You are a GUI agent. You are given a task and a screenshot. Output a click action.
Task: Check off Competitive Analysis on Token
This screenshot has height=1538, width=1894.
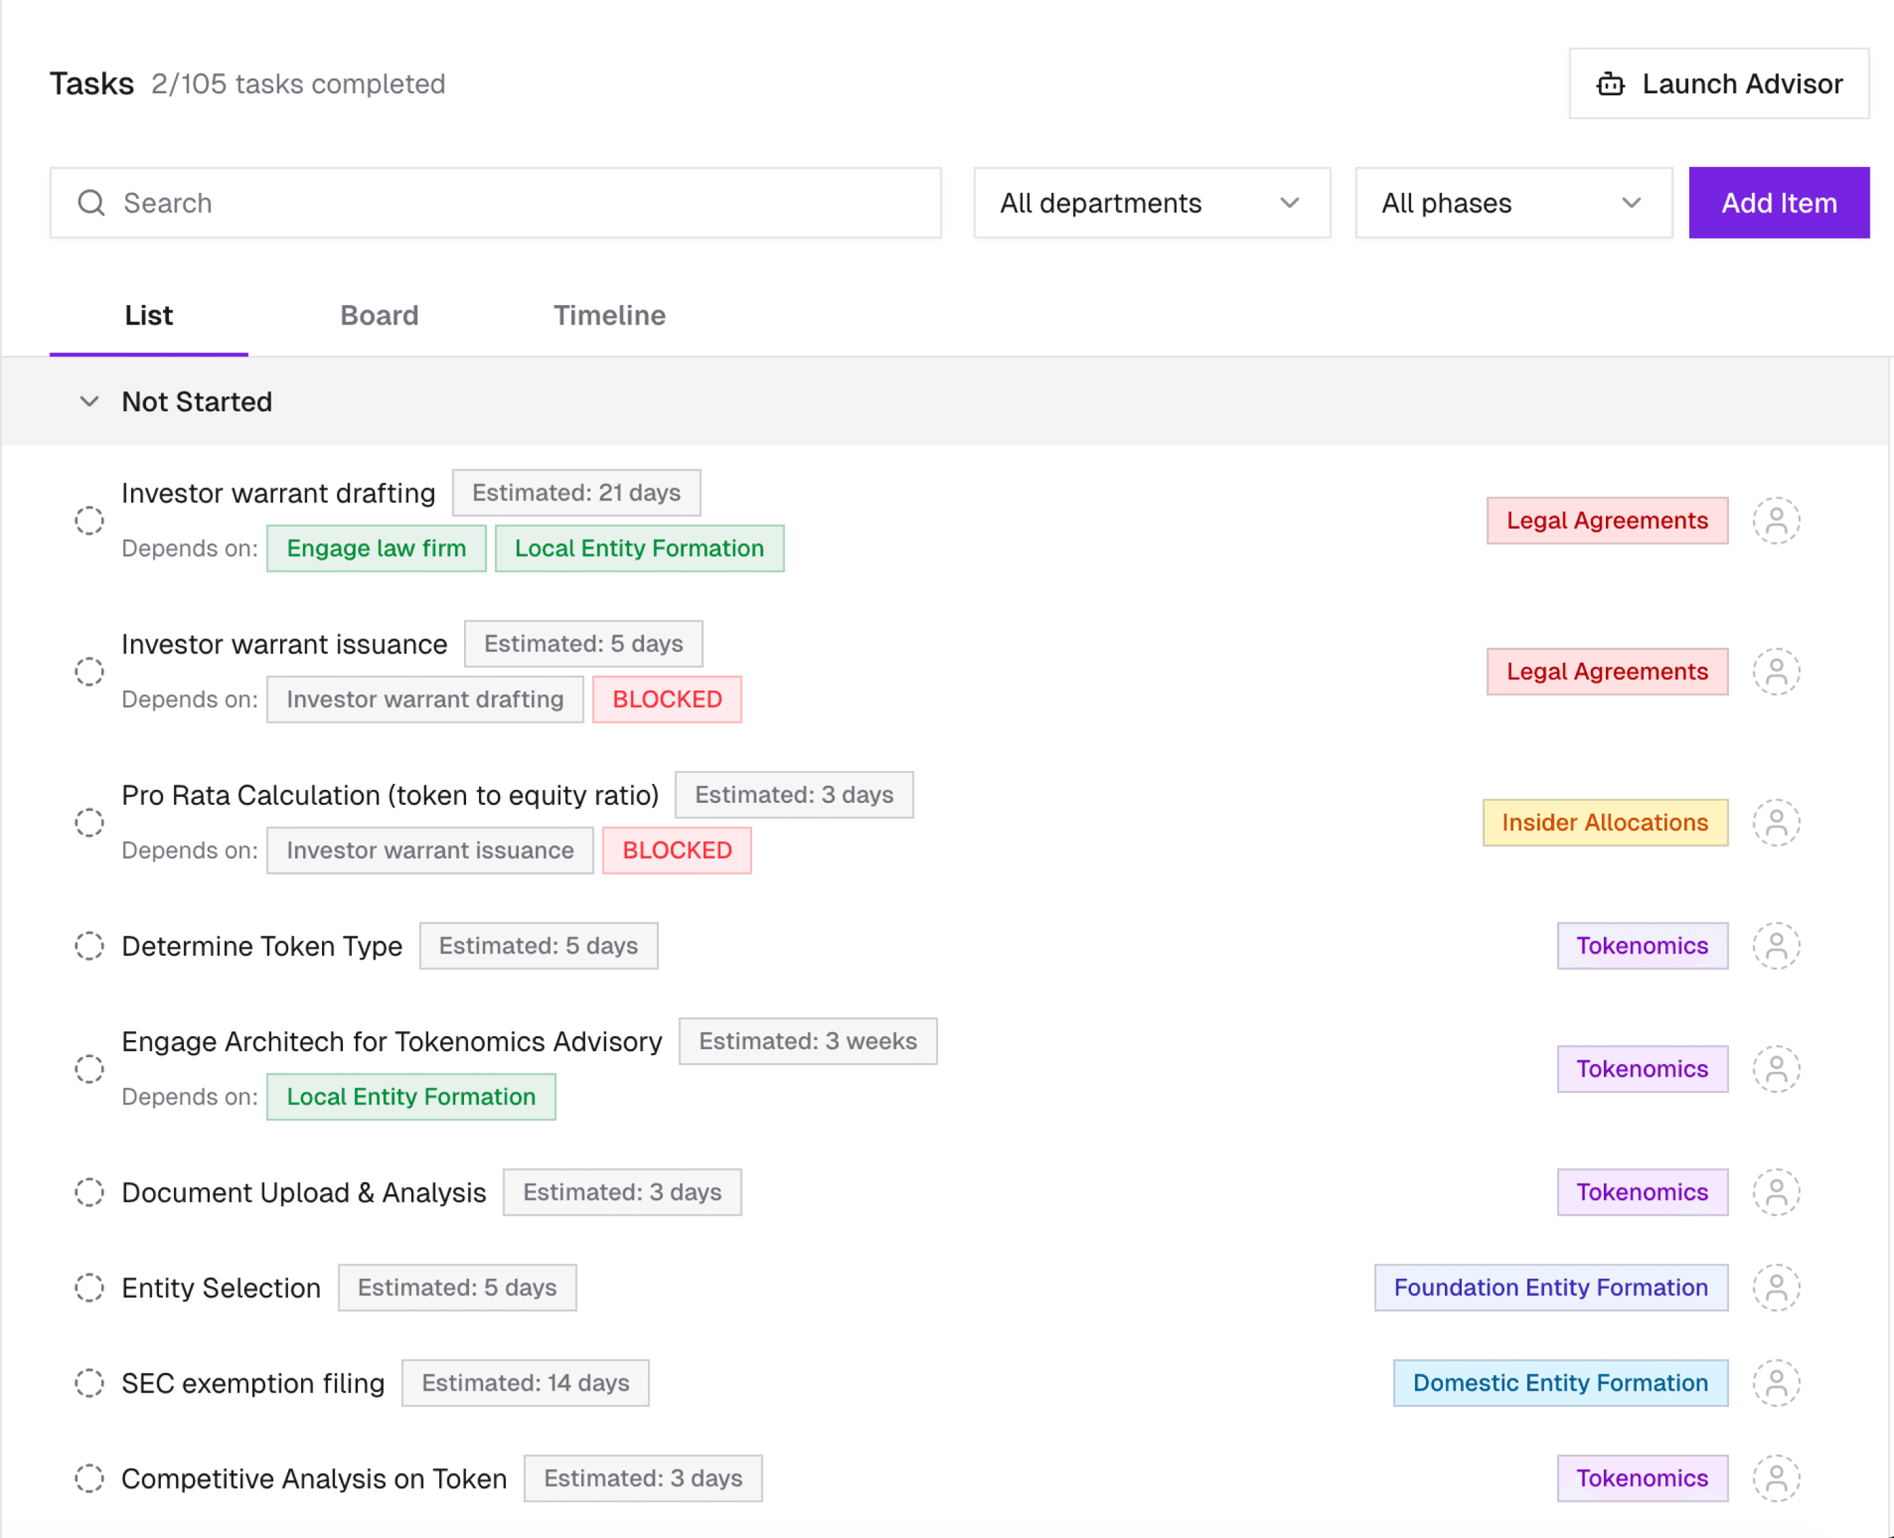(x=89, y=1478)
